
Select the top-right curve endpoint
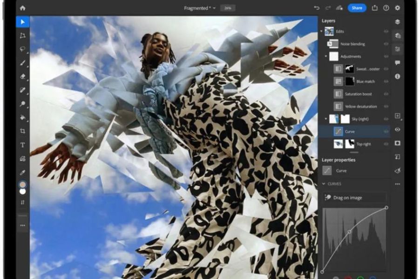tap(386, 207)
